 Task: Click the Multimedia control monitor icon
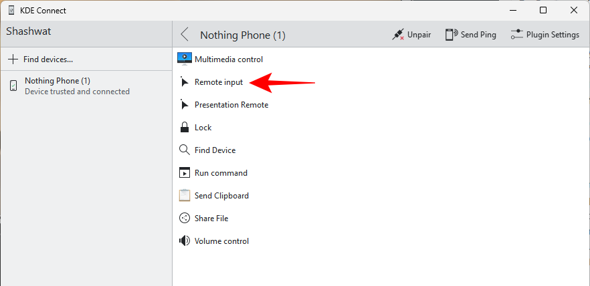coord(185,59)
